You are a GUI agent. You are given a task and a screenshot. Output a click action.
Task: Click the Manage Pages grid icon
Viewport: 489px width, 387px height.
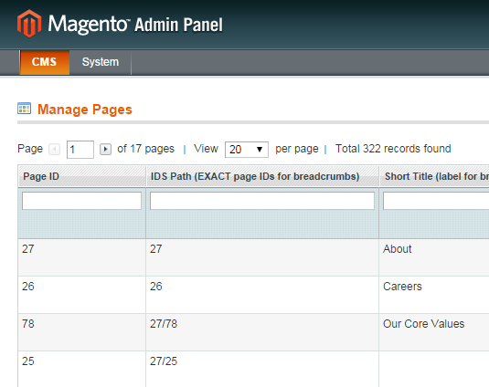coord(24,109)
